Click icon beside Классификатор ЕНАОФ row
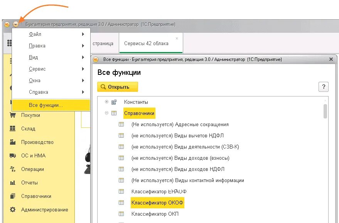The width and height of the screenshot is (339, 223). point(121,191)
